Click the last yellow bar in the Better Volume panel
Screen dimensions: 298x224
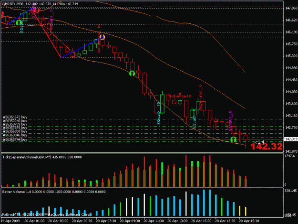click(246, 212)
